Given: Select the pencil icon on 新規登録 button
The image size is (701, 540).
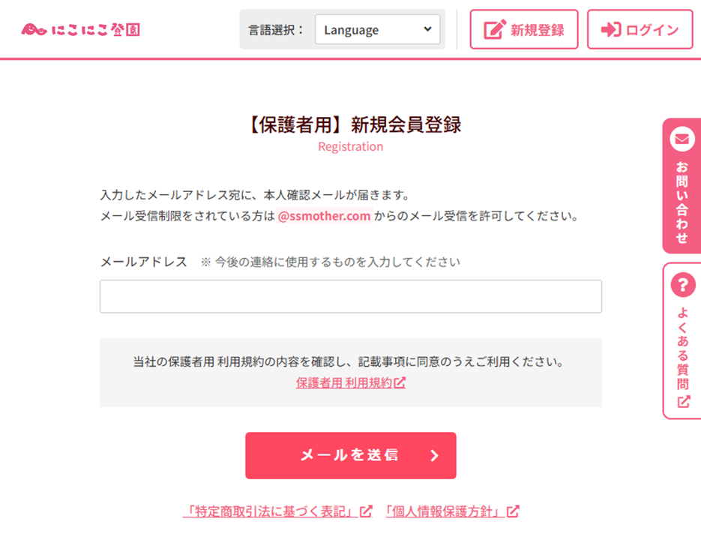Looking at the screenshot, I should point(493,28).
